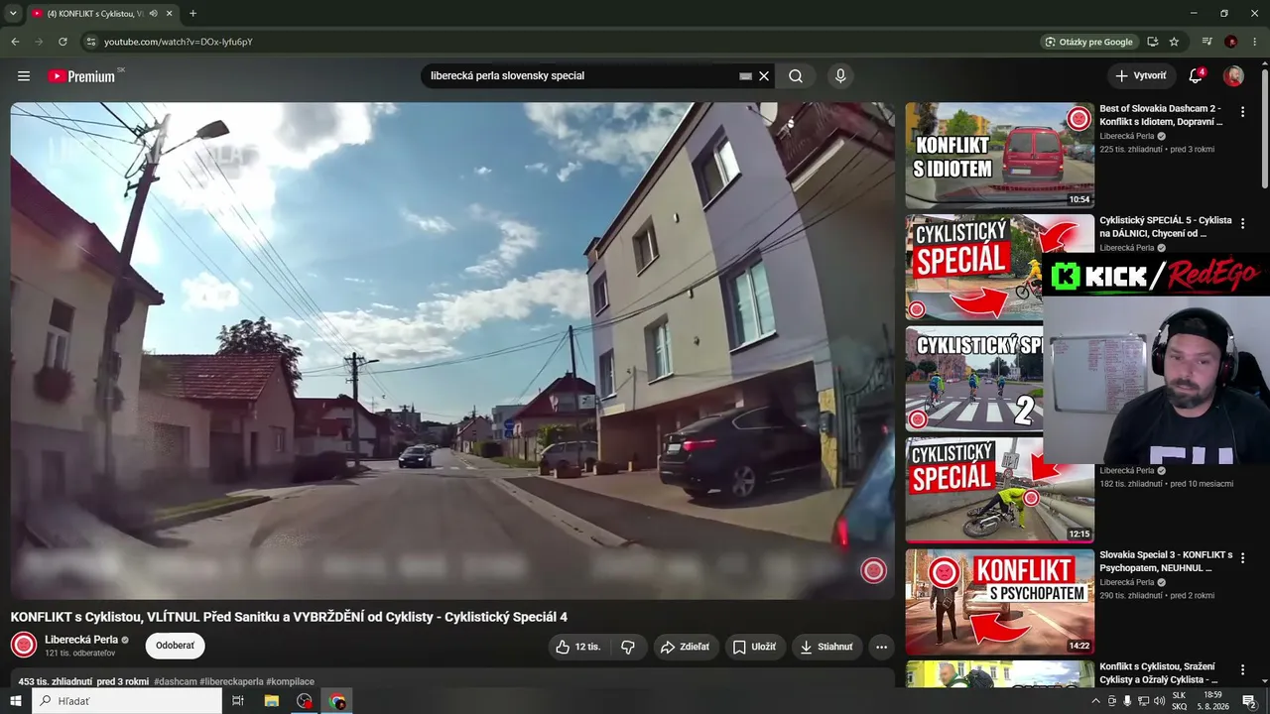Open Slovakia Special 3 video title
1270x714 pixels.
1166,562
